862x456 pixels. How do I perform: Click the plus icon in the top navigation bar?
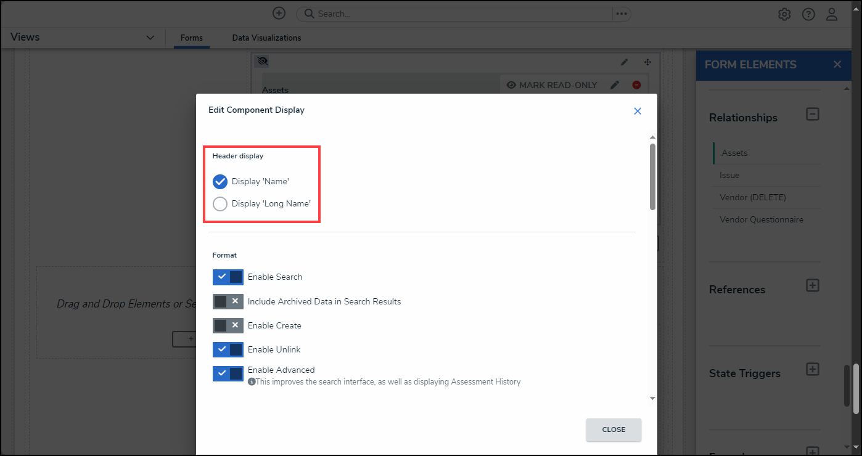(279, 13)
